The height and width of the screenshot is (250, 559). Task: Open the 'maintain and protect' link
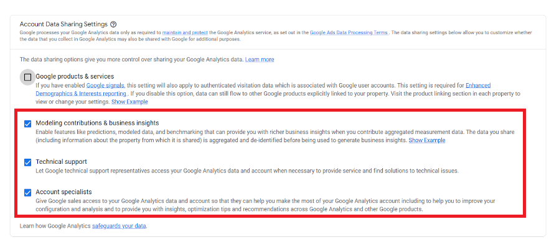pyautogui.click(x=184, y=32)
